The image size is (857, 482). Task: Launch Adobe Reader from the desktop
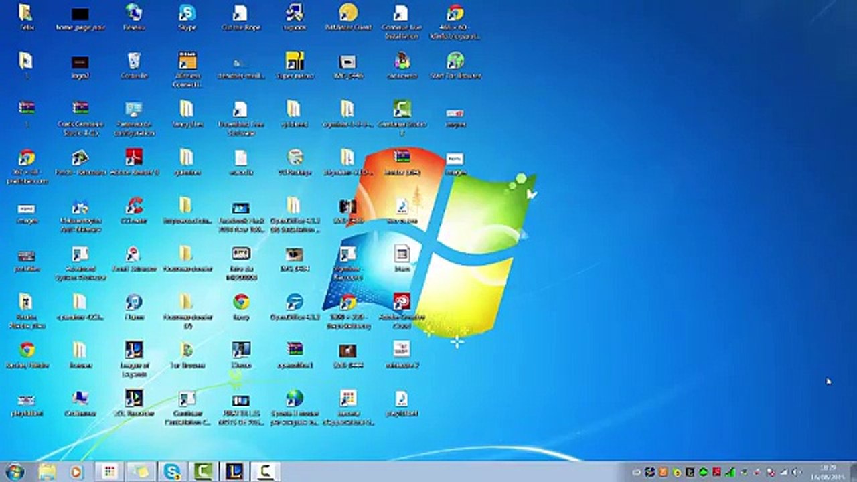coord(133,163)
